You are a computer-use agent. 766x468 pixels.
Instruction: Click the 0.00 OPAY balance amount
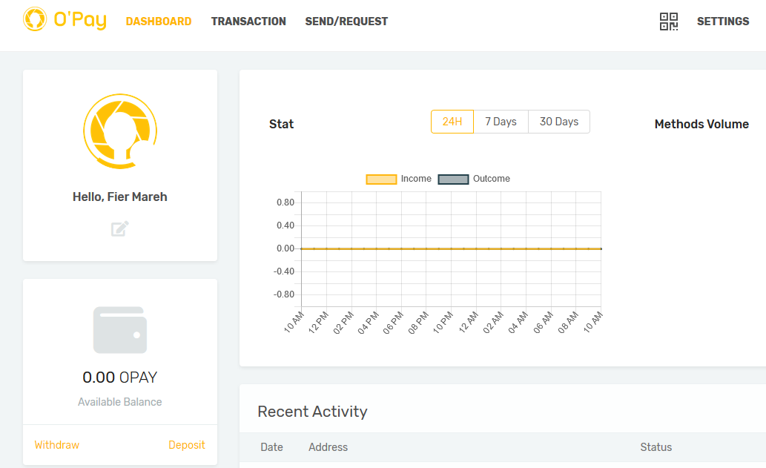pos(120,378)
